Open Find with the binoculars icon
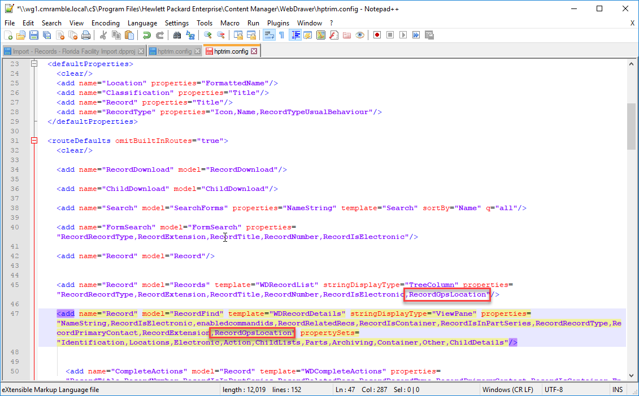The height and width of the screenshot is (396, 639). click(177, 36)
